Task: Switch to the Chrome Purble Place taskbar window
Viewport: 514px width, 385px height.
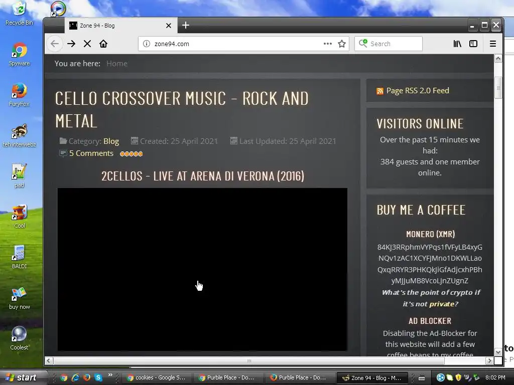Action: pyautogui.click(x=228, y=377)
